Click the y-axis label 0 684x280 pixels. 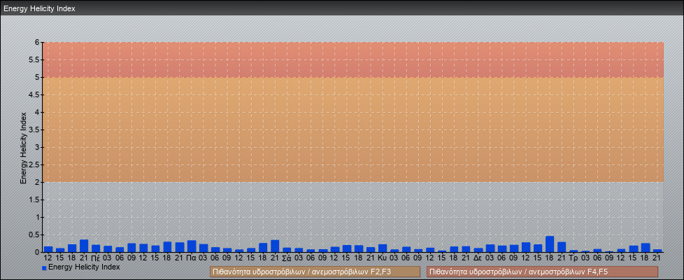38,252
